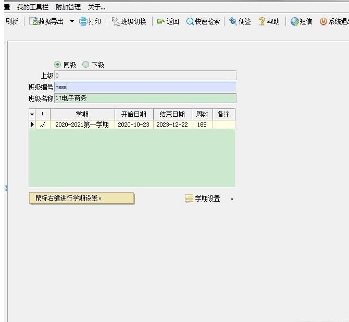Click the 便签 pushpin note icon
349x322 pixels.
[233, 21]
